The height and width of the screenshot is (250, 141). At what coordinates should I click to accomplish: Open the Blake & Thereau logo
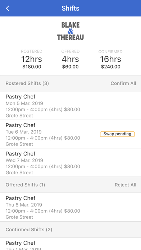(70, 31)
